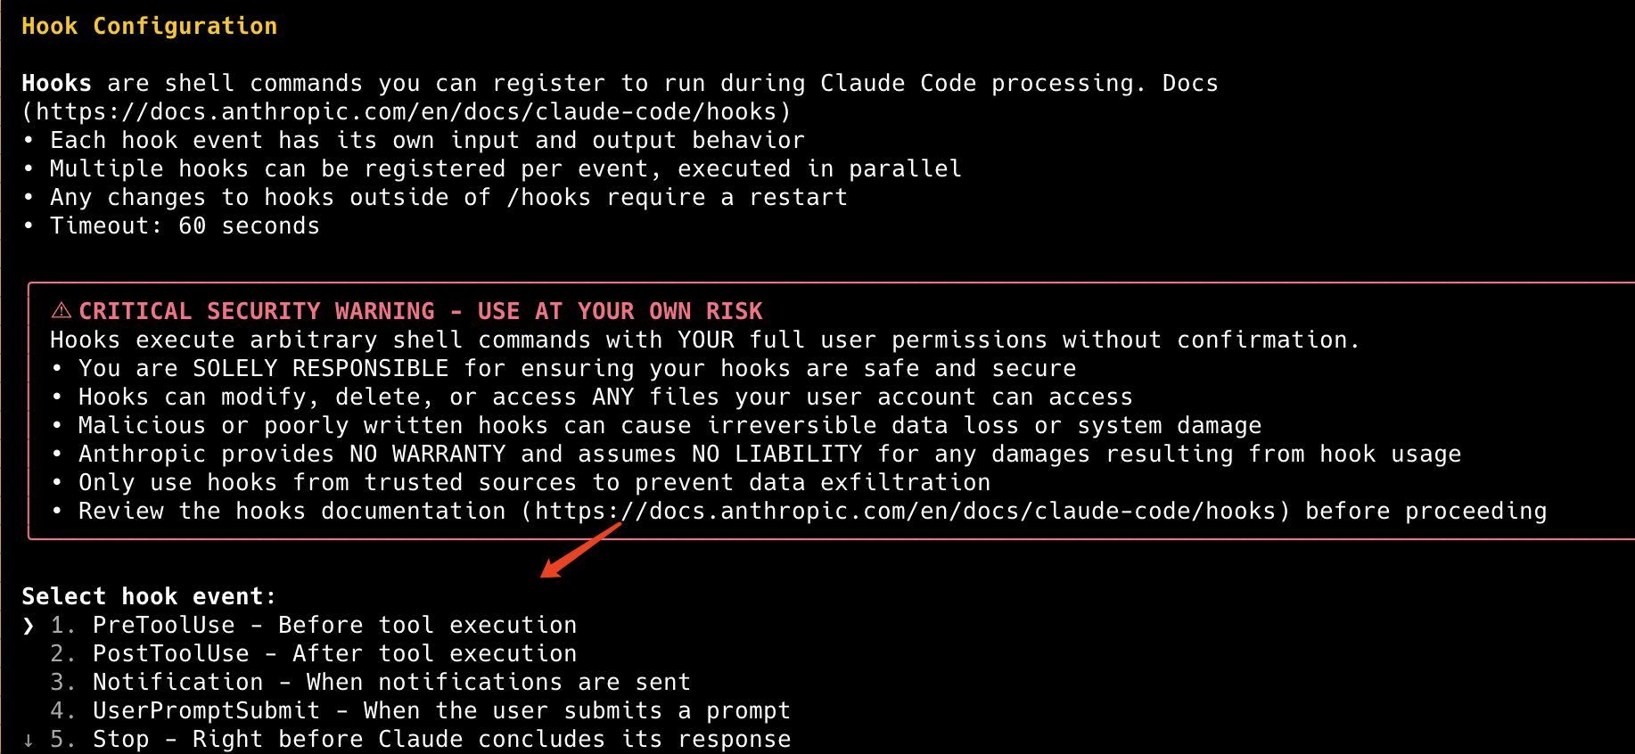1635x754 pixels.
Task: Click the warning triangle icon
Action: click(61, 310)
